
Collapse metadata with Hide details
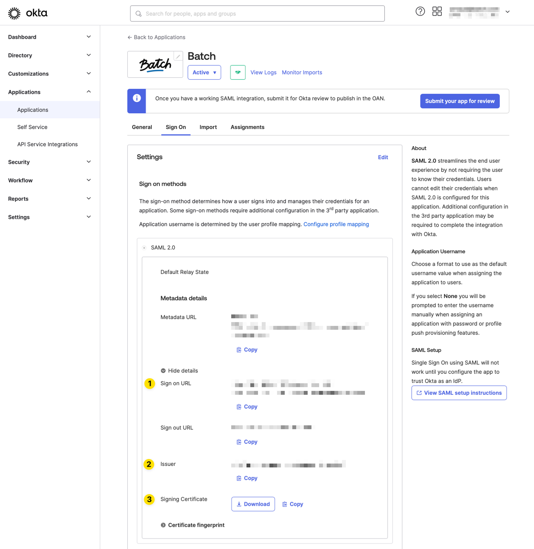click(179, 371)
